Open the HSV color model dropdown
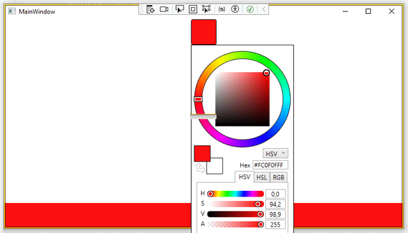This screenshot has height=233, width=408. click(x=275, y=153)
